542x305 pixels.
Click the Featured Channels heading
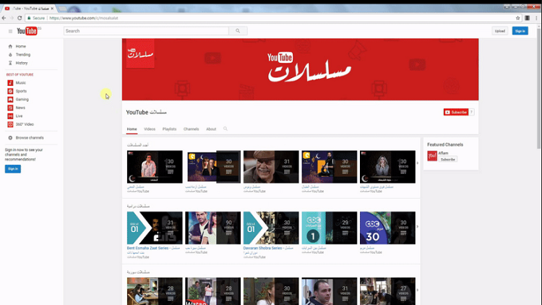click(x=445, y=145)
